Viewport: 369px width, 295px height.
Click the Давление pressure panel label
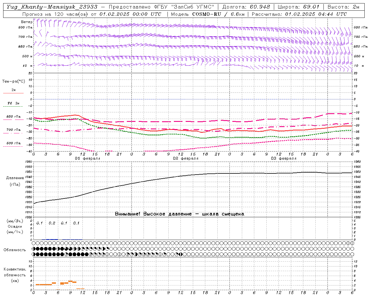coord(15,178)
